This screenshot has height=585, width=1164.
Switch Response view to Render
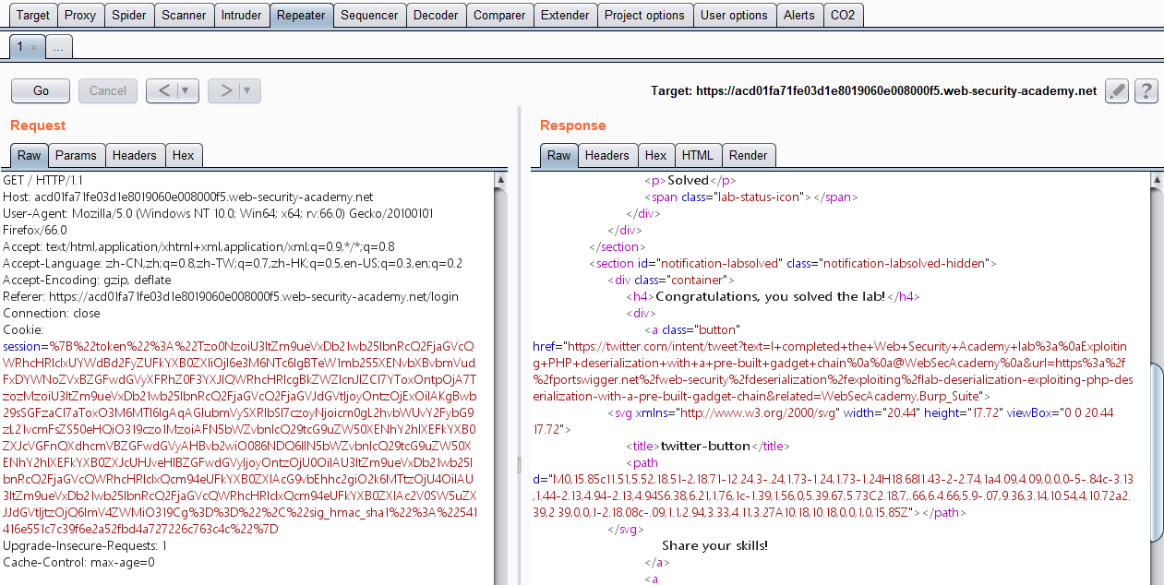click(x=748, y=155)
